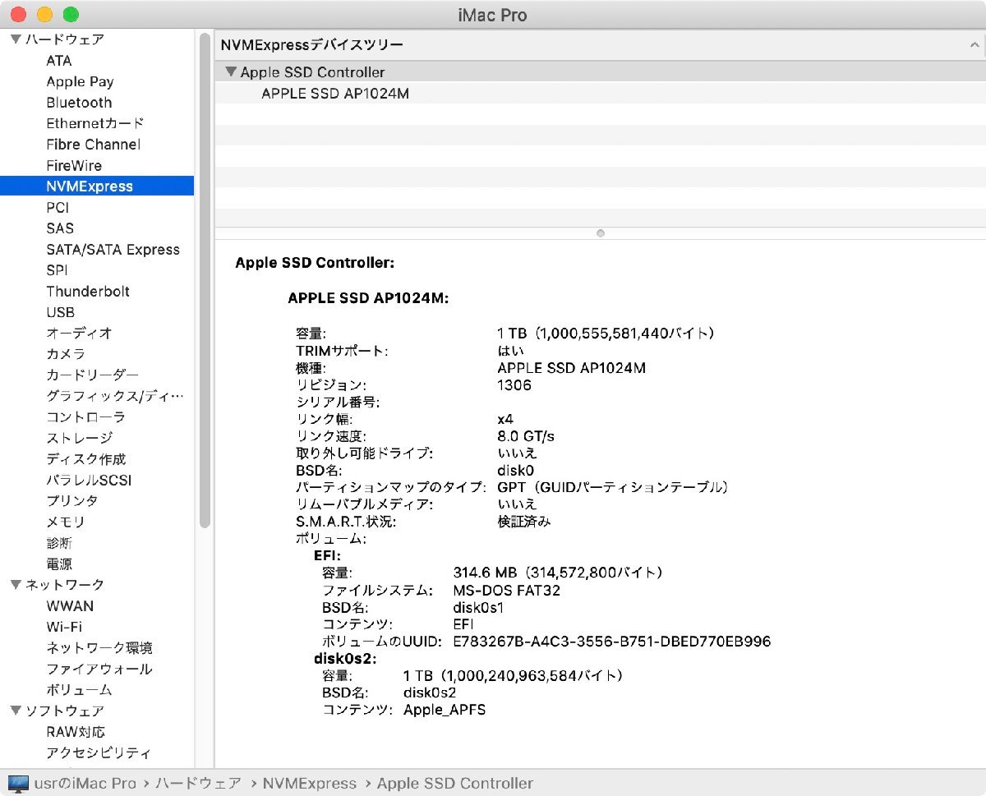Viewport: 986px width, 796px height.
Task: Click the sort chevron in device tree header
Action: [x=974, y=46]
